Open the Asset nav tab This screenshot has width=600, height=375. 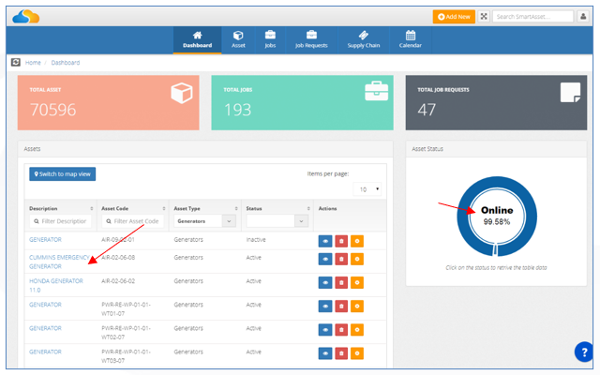238,40
